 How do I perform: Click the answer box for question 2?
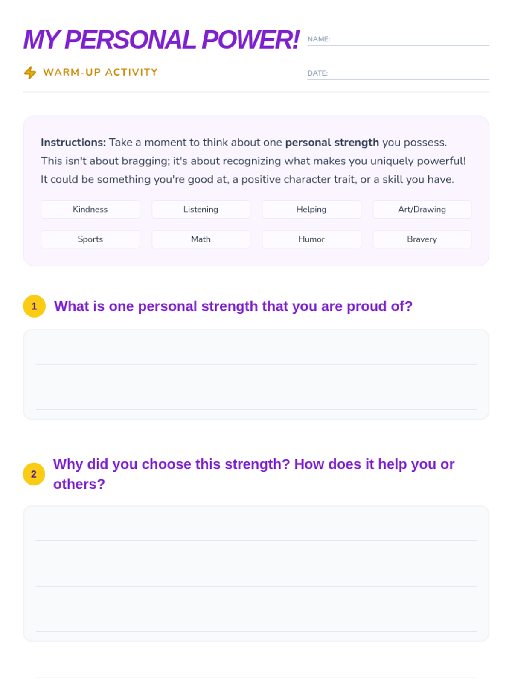256,573
